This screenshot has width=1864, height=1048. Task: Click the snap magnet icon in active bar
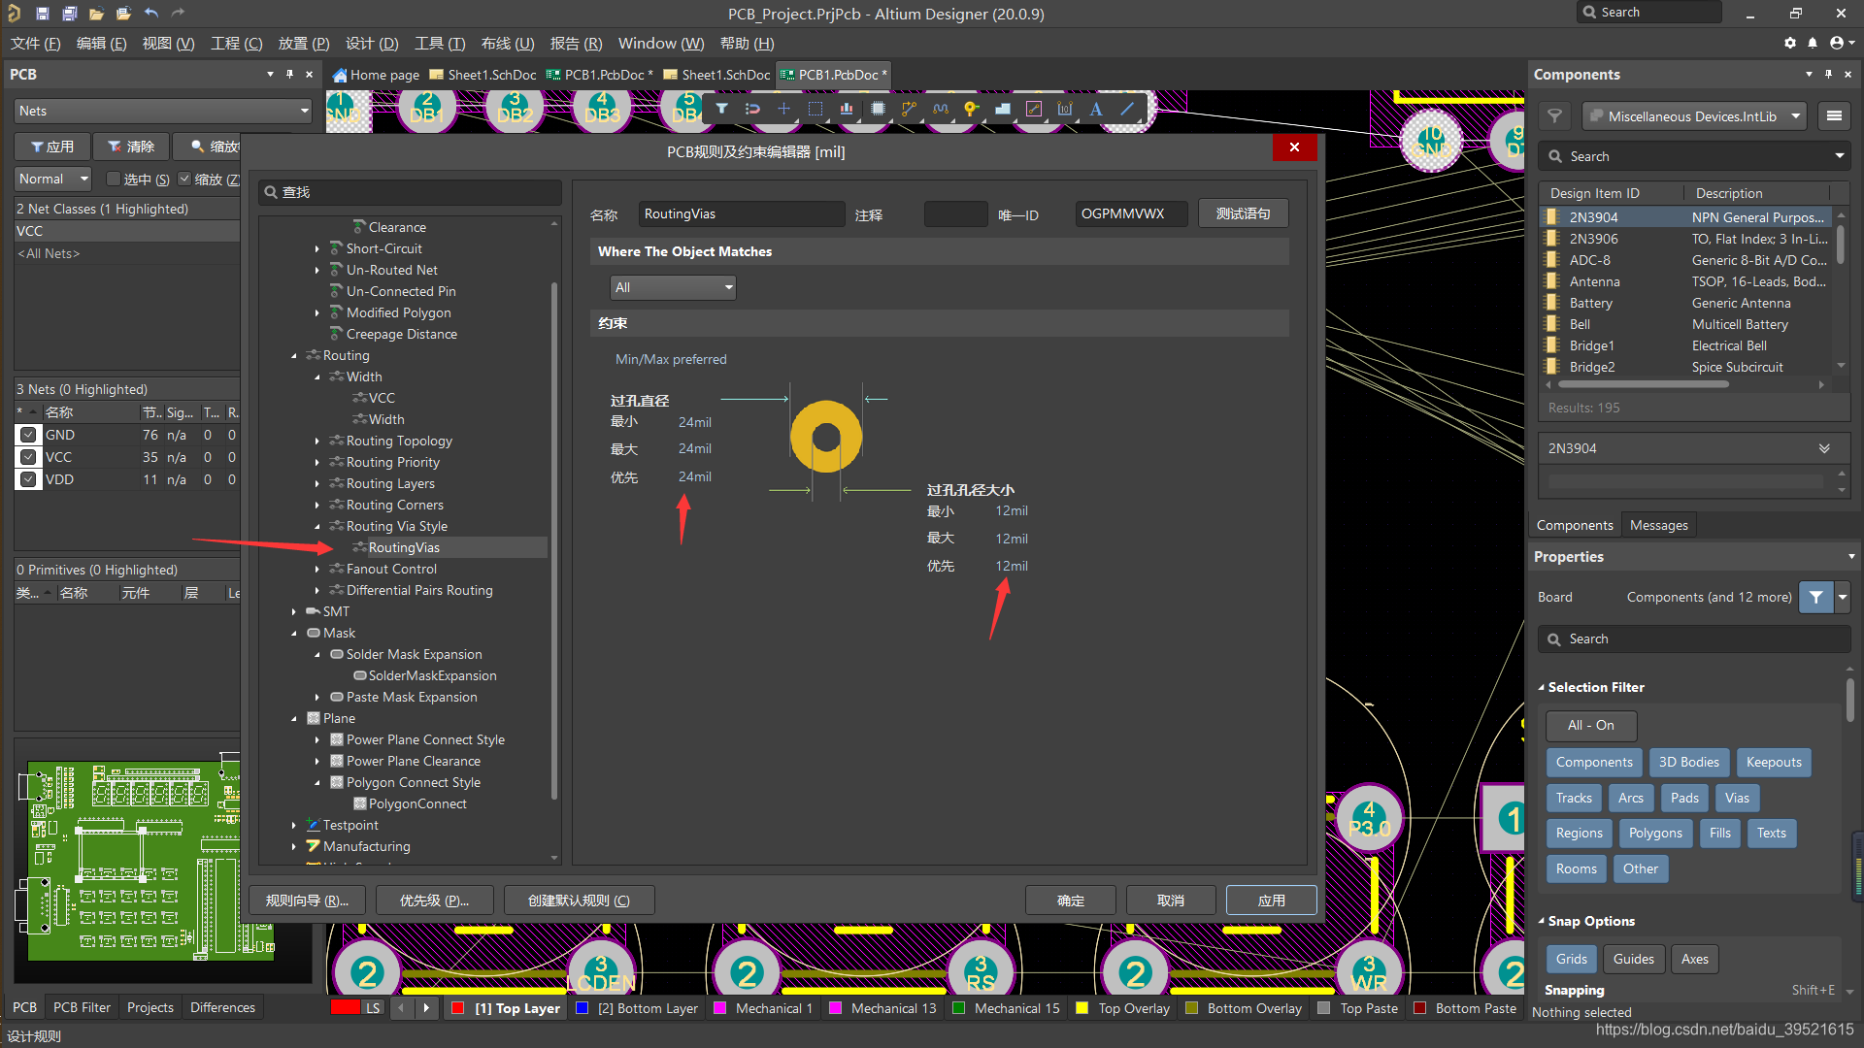click(x=752, y=109)
